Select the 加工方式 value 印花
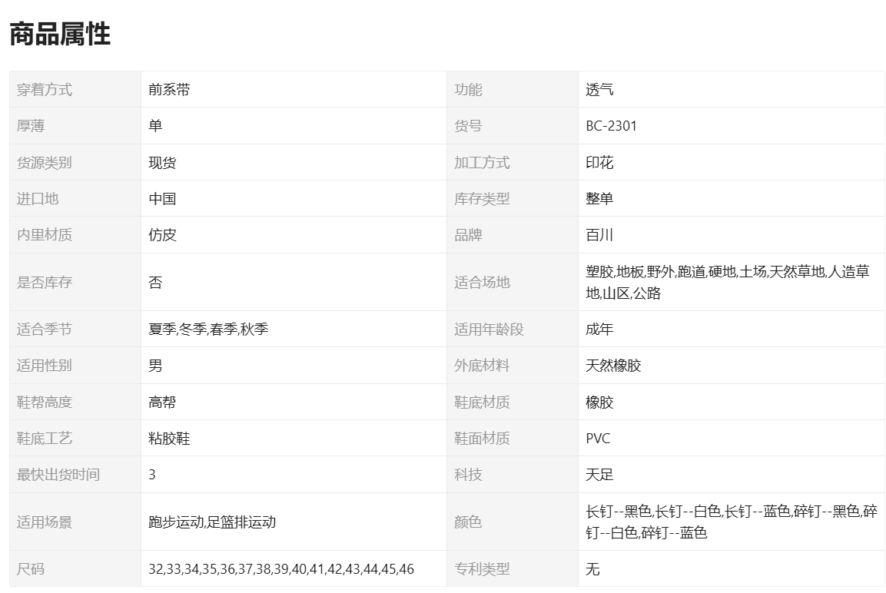This screenshot has width=886, height=593. (x=599, y=163)
